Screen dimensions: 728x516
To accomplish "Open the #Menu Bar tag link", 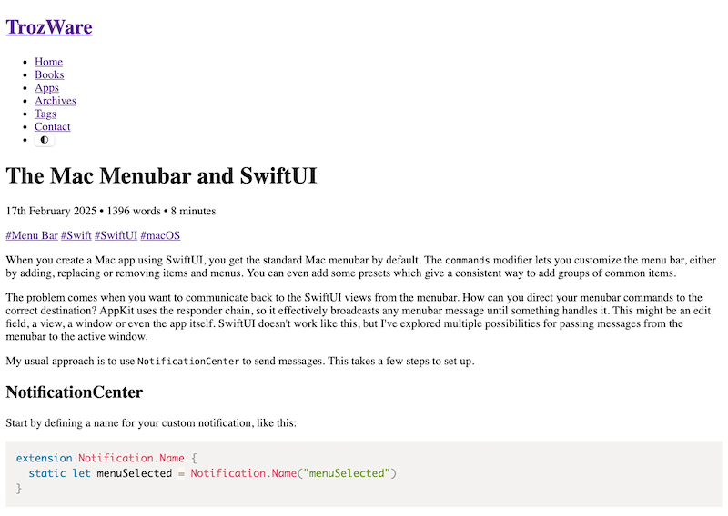I will [x=32, y=235].
